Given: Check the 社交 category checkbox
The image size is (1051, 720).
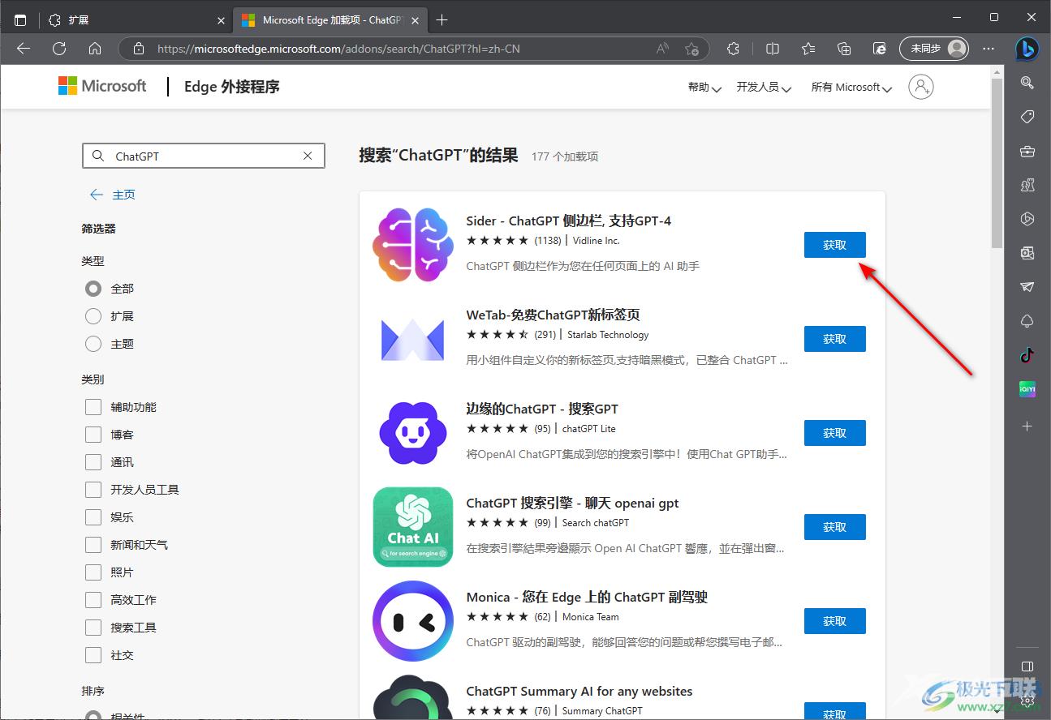Looking at the screenshot, I should 93,655.
